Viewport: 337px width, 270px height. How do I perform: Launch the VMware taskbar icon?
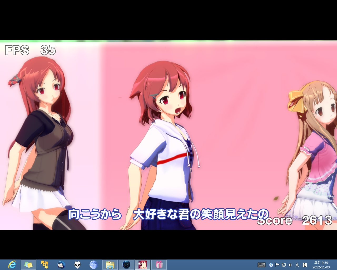point(44,264)
